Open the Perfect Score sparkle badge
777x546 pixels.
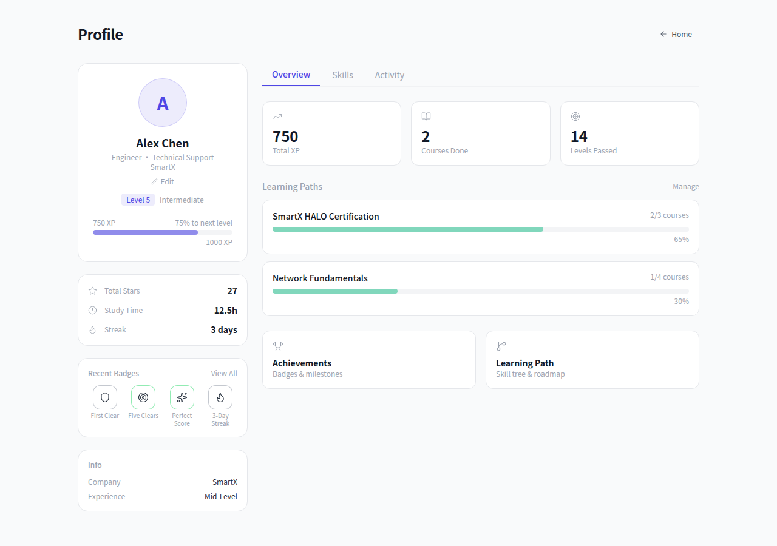point(182,397)
